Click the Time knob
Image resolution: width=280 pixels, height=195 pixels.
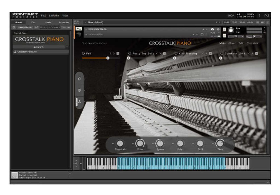(220, 143)
